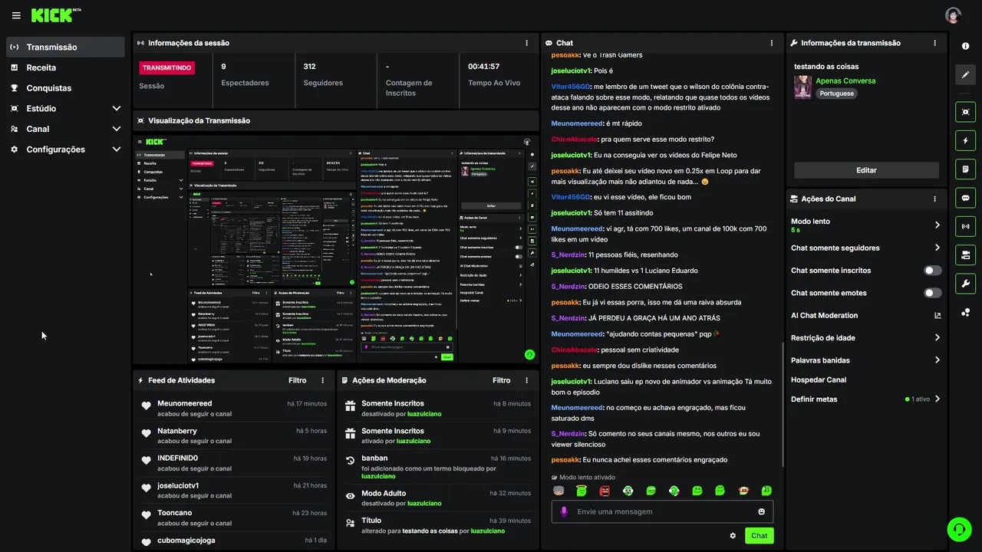Screen dimensions: 982x552
Task: Open chat settings gear icon
Action: (x=733, y=536)
